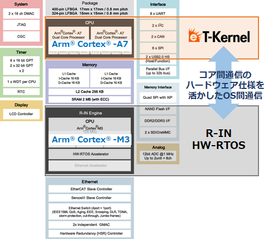Click the "DDR2/DDR3 I/F" block
The width and height of the screenshot is (271, 239).
pos(158,121)
